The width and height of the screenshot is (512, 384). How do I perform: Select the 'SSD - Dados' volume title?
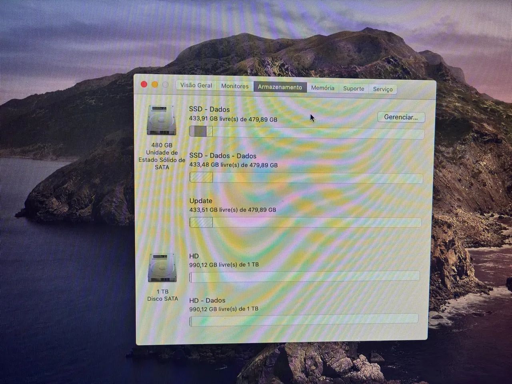tap(209, 109)
